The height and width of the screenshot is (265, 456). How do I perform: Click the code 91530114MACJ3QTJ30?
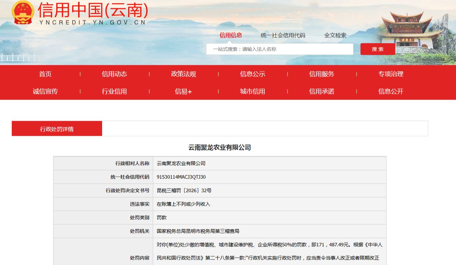click(181, 177)
